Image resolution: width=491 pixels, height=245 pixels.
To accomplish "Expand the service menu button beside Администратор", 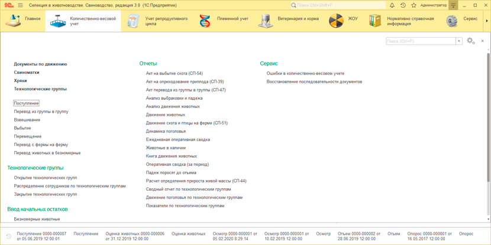I will (x=453, y=5).
